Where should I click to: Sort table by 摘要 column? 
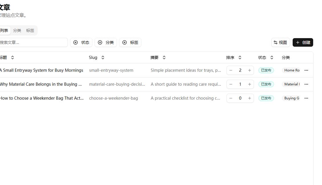tap(158, 57)
